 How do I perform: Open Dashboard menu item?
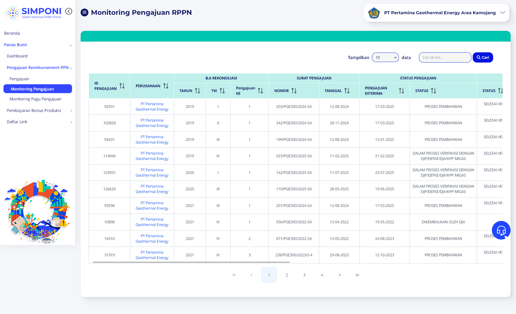click(x=17, y=56)
